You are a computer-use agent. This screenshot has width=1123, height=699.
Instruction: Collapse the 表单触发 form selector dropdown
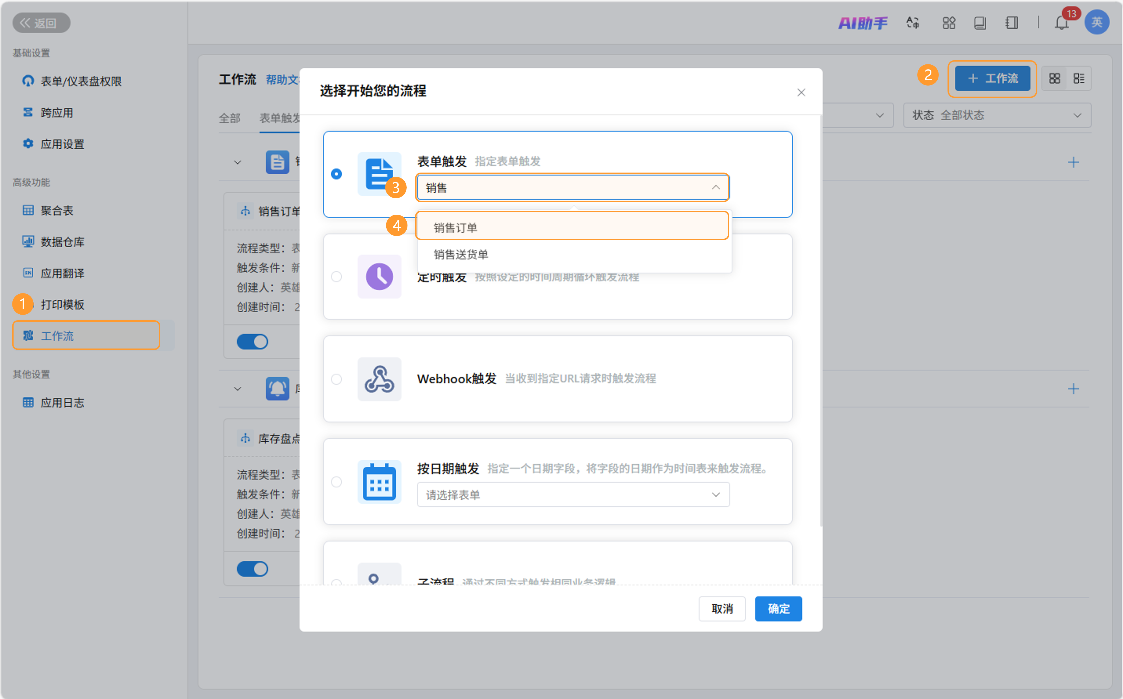715,187
